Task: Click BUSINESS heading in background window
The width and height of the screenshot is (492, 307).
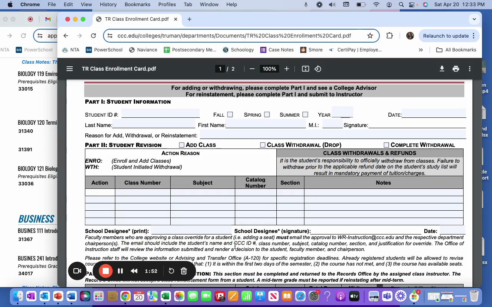Action: (x=36, y=219)
